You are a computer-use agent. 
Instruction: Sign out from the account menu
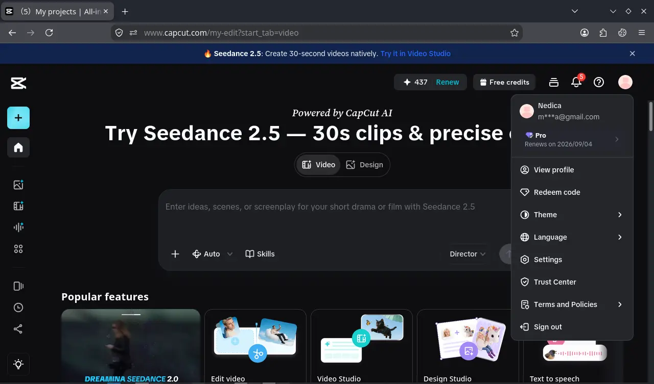point(572,327)
